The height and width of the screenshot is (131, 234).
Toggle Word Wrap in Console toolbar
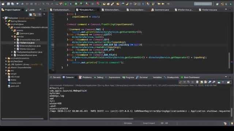click(x=206, y=82)
